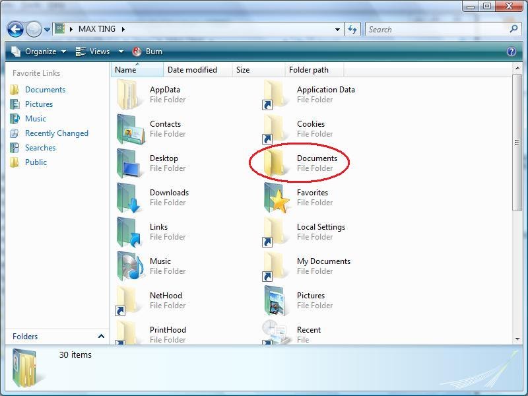Click the vertical scrollbar up arrow
Image resolution: width=528 pixels, height=396 pixels.
(517, 68)
